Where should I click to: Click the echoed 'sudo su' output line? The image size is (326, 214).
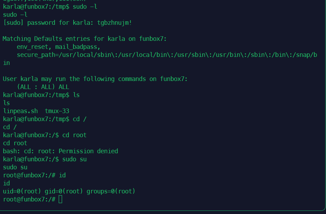point(15,167)
